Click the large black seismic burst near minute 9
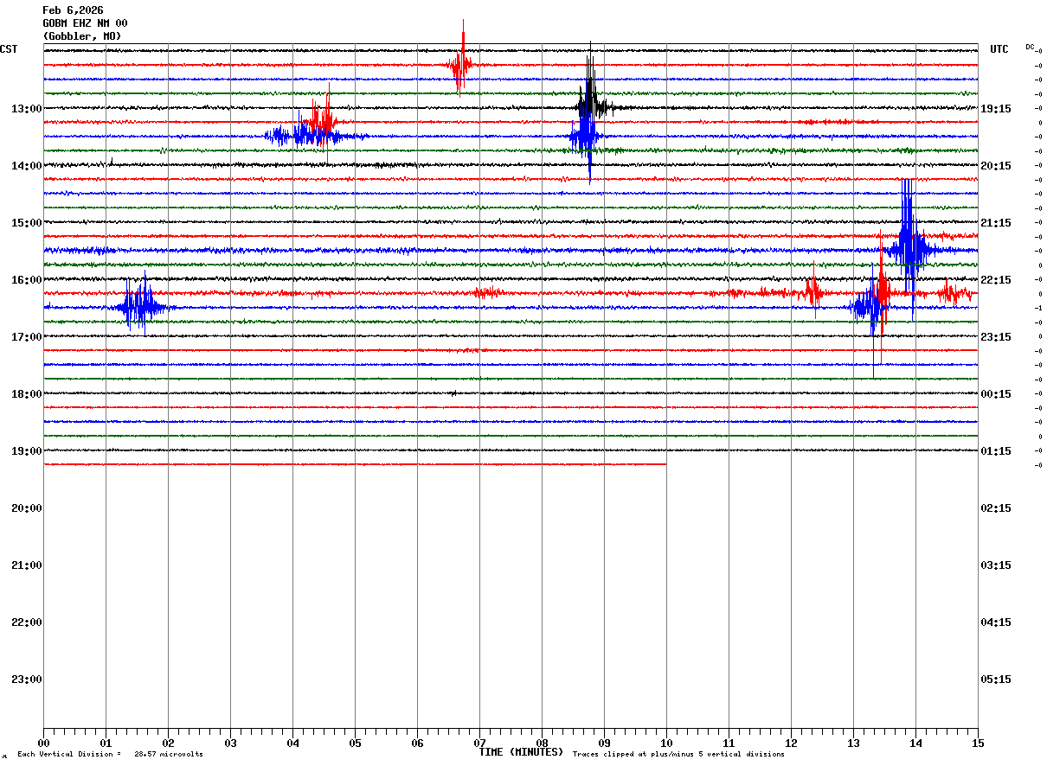Screen dimensions: 1047x766 coord(591,104)
